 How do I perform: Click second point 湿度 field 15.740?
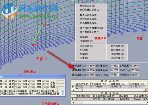click(46, 84)
